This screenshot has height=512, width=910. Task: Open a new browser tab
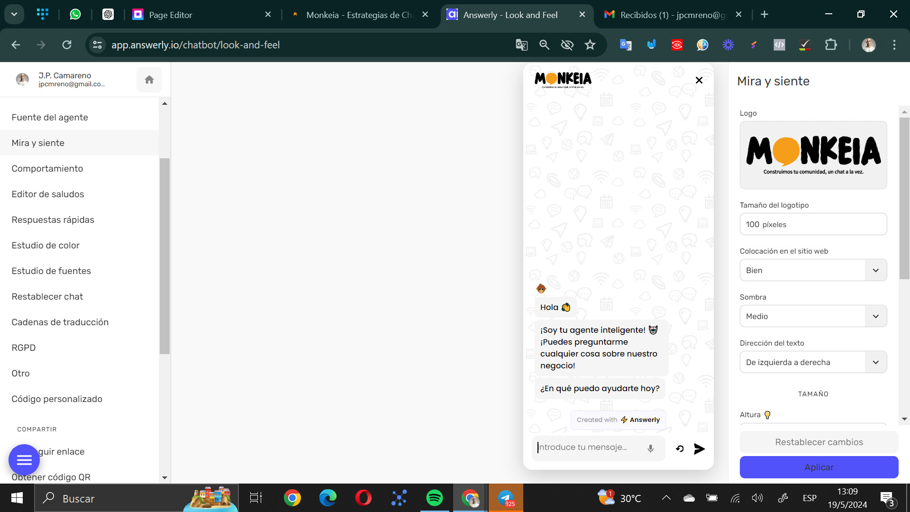coord(764,14)
